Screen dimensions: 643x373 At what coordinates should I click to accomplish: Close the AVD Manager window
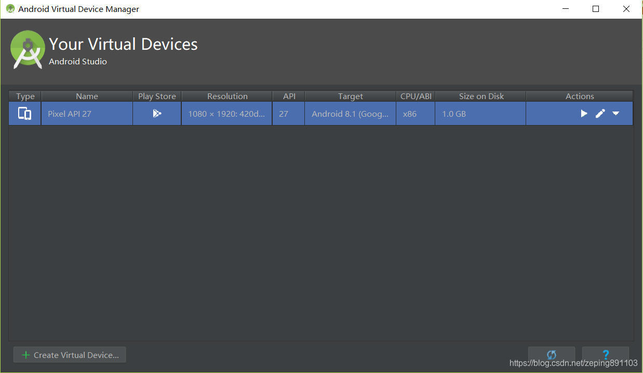pos(626,9)
